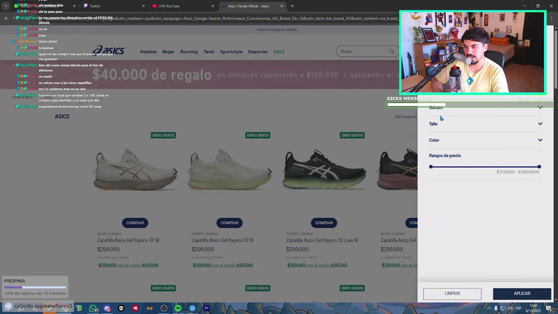
Task: Open the Tenis menu
Action: coord(209,51)
